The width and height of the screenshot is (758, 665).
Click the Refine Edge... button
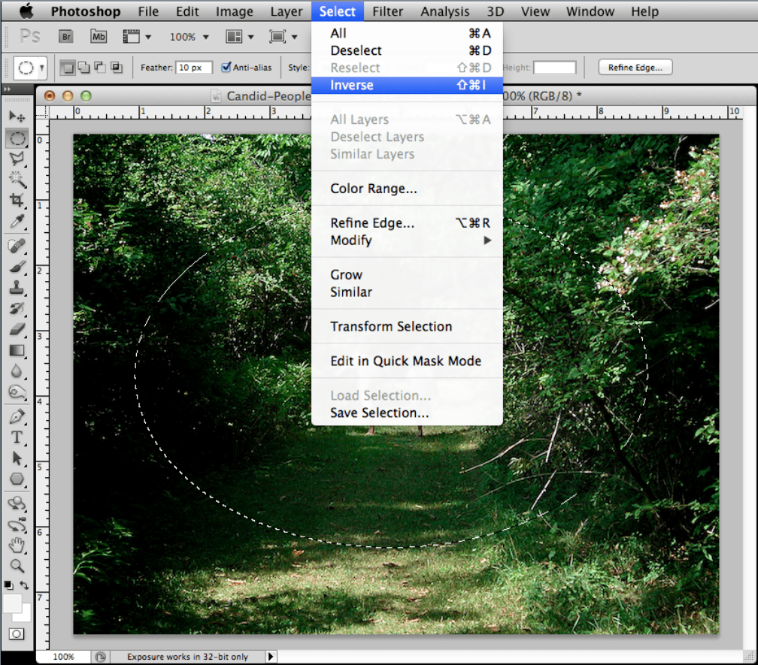point(635,68)
